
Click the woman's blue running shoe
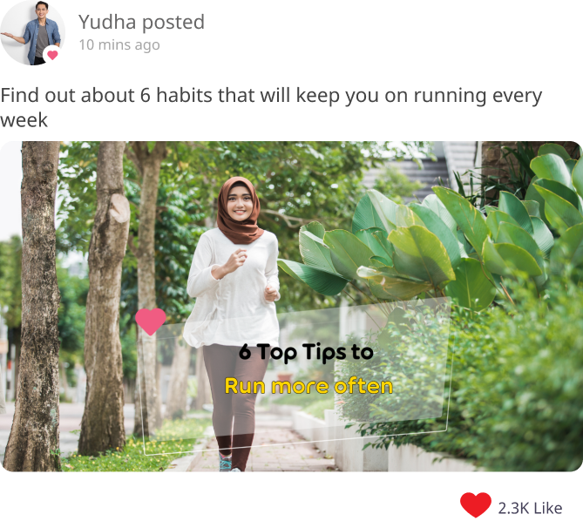(226, 462)
